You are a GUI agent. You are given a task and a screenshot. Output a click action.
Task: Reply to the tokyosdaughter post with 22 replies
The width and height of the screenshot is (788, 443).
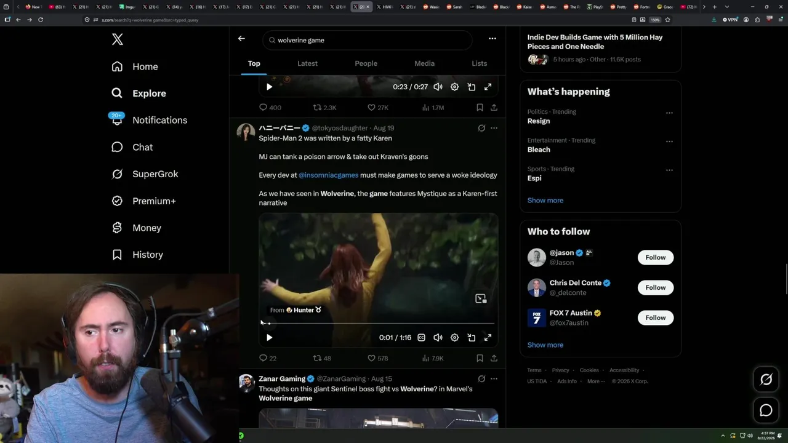point(268,358)
